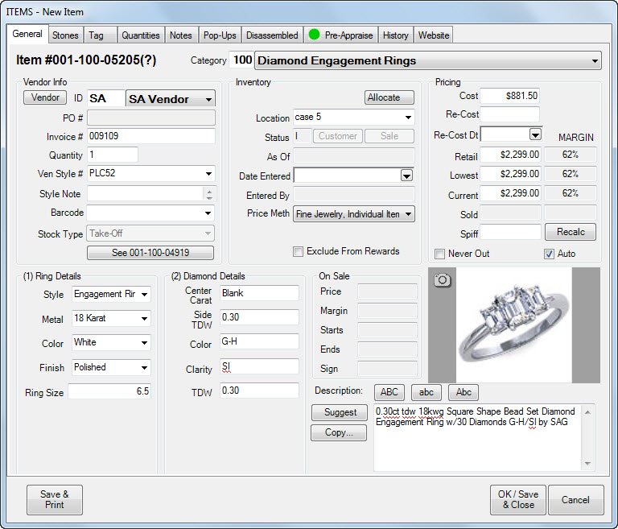Viewport: 618px width, 529px height.
Task: Click the description text box scrollbar
Action: click(587, 437)
